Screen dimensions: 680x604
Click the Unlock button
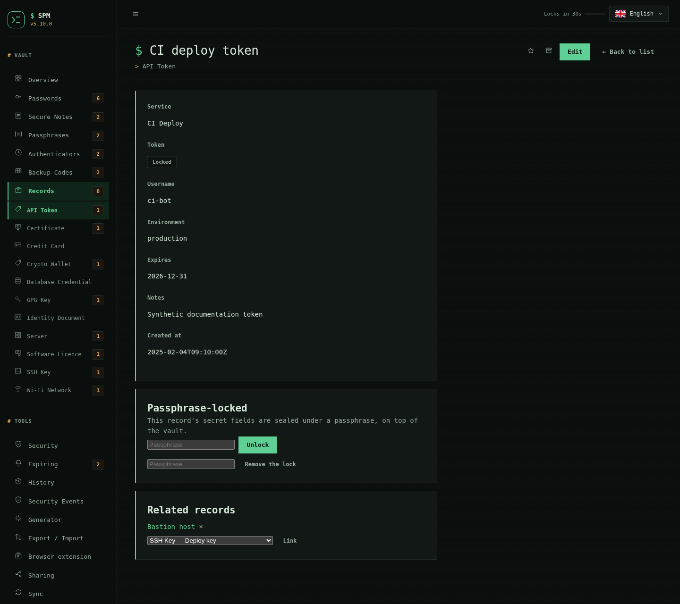(x=257, y=445)
